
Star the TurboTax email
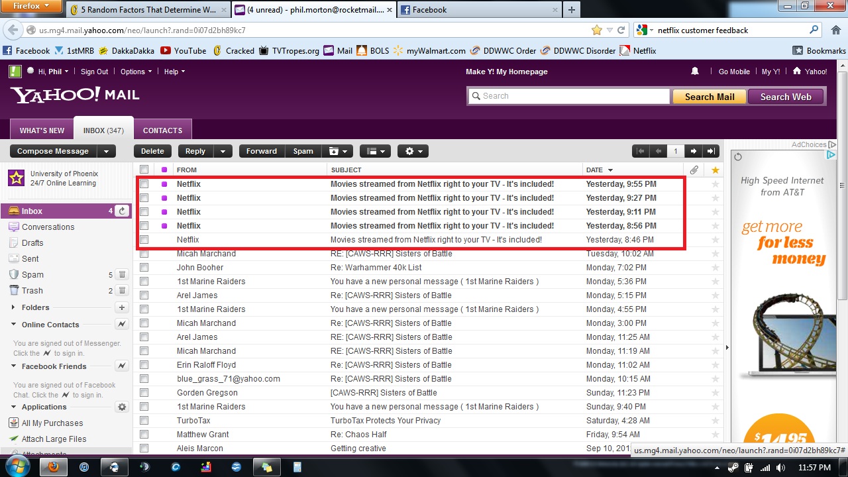715,421
